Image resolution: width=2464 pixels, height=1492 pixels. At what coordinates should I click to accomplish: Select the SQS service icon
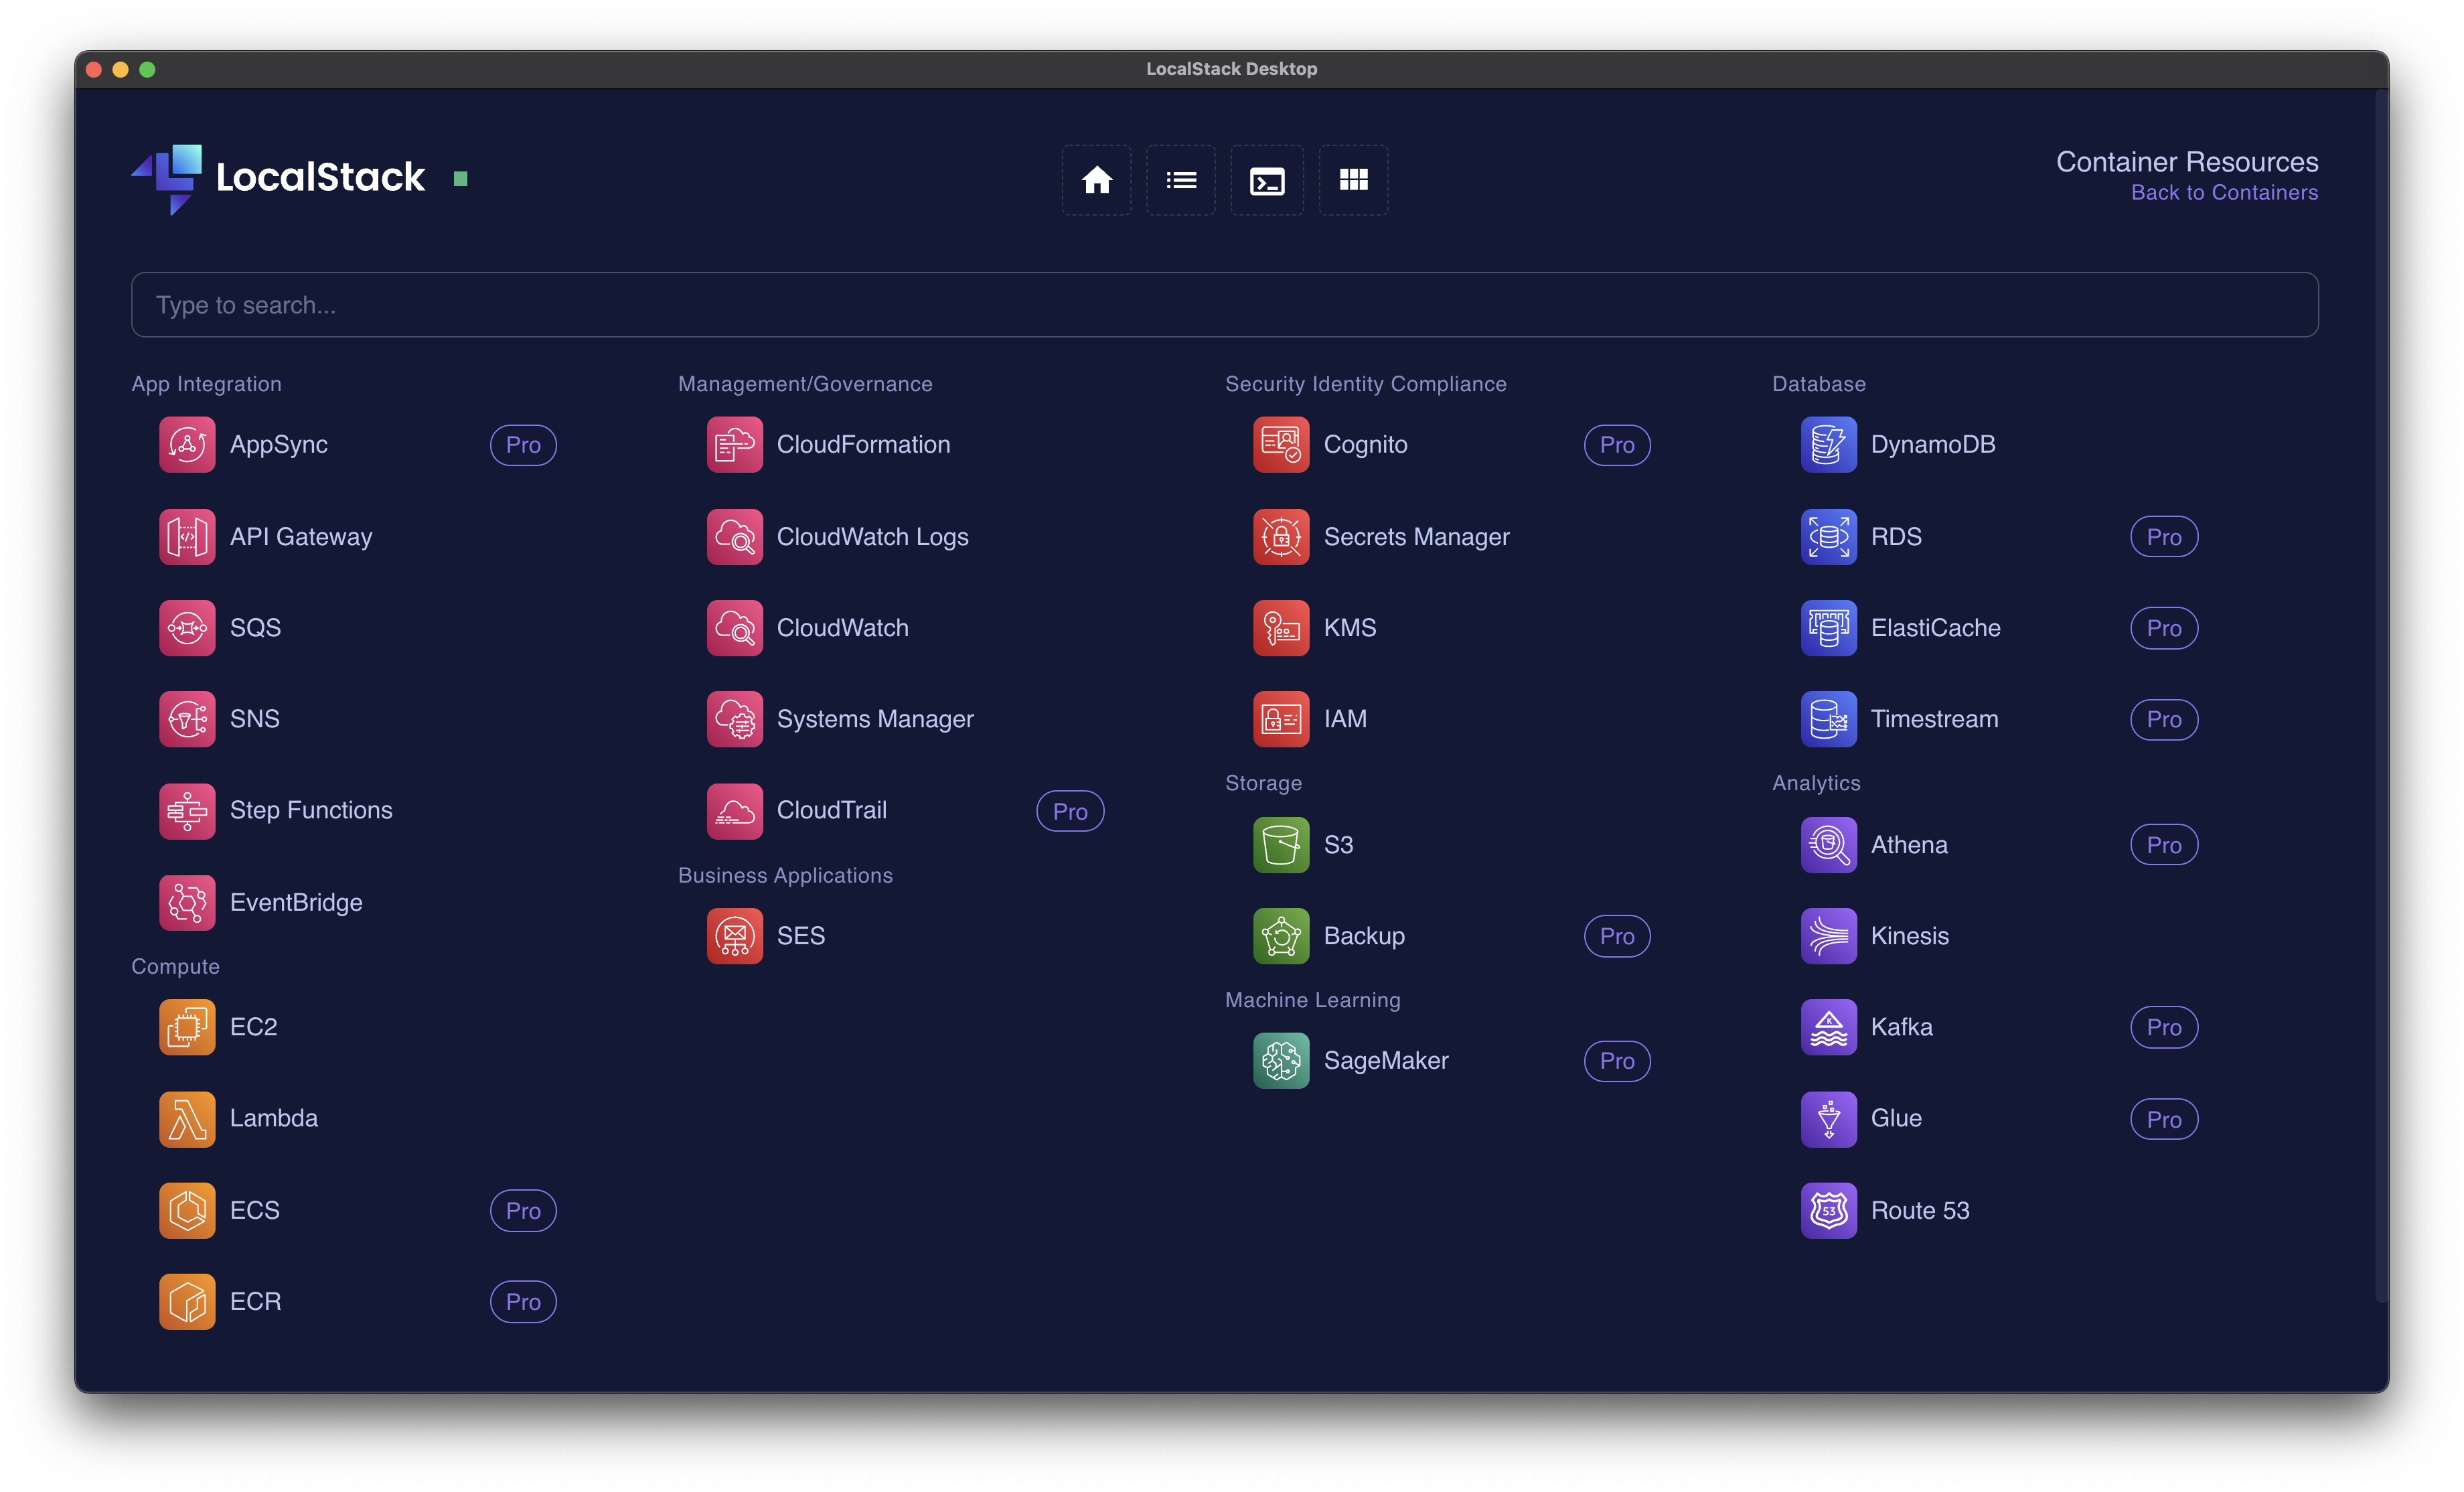click(x=187, y=628)
